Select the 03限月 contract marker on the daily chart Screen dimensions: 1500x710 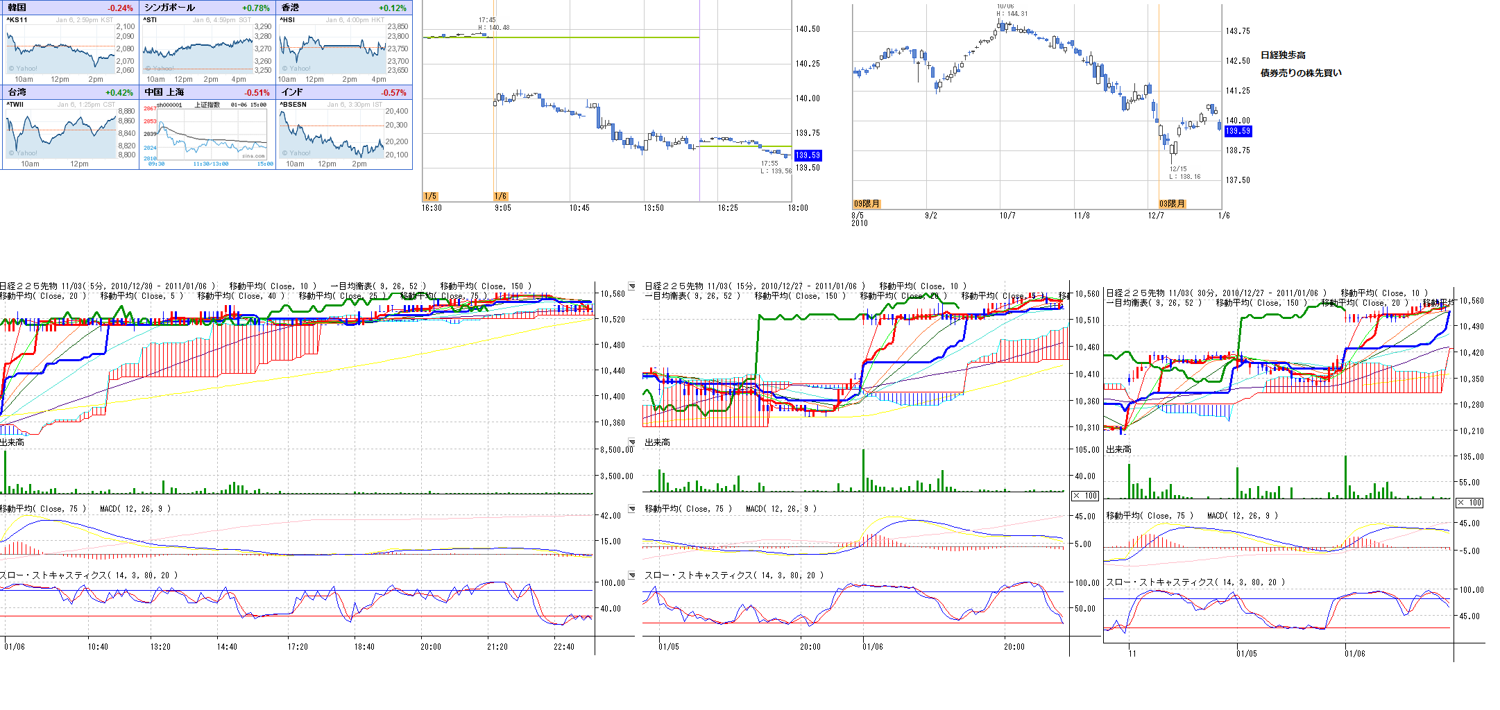1172,204
